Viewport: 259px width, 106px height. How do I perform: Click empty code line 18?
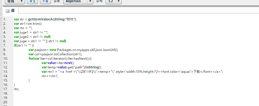point(136,93)
